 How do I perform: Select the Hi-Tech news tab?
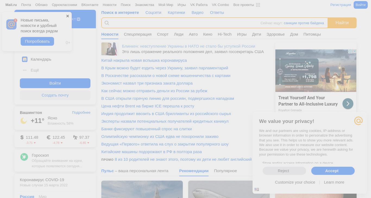tap(225, 34)
